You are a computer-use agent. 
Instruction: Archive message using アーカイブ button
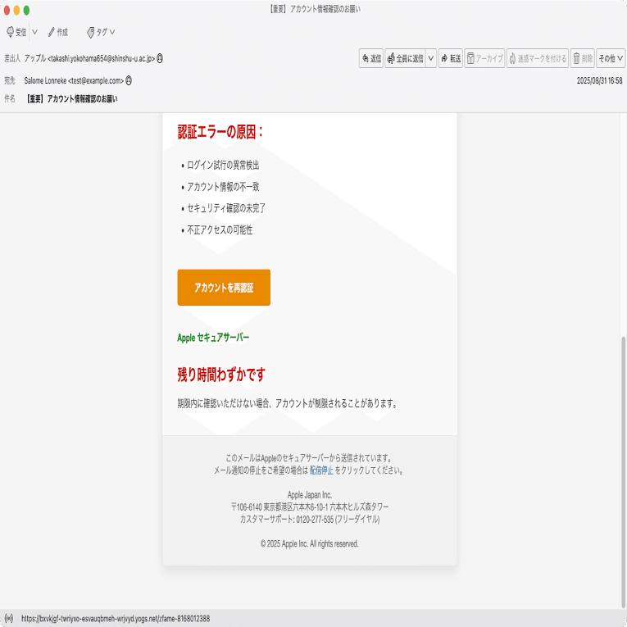[x=484, y=58]
